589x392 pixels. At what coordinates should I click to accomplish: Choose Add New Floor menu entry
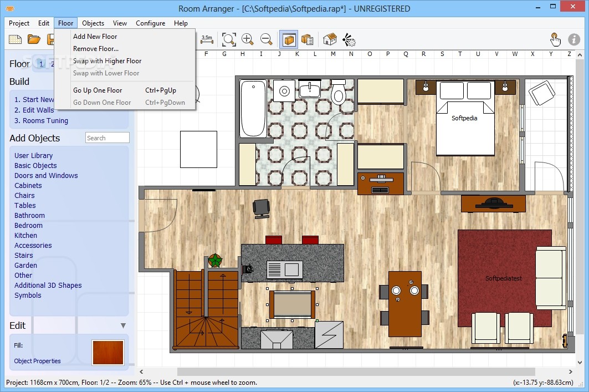95,37
